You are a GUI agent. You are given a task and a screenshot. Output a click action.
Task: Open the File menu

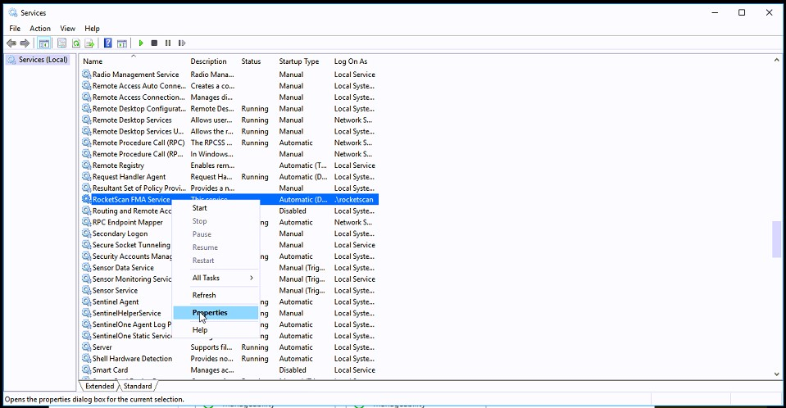click(15, 29)
